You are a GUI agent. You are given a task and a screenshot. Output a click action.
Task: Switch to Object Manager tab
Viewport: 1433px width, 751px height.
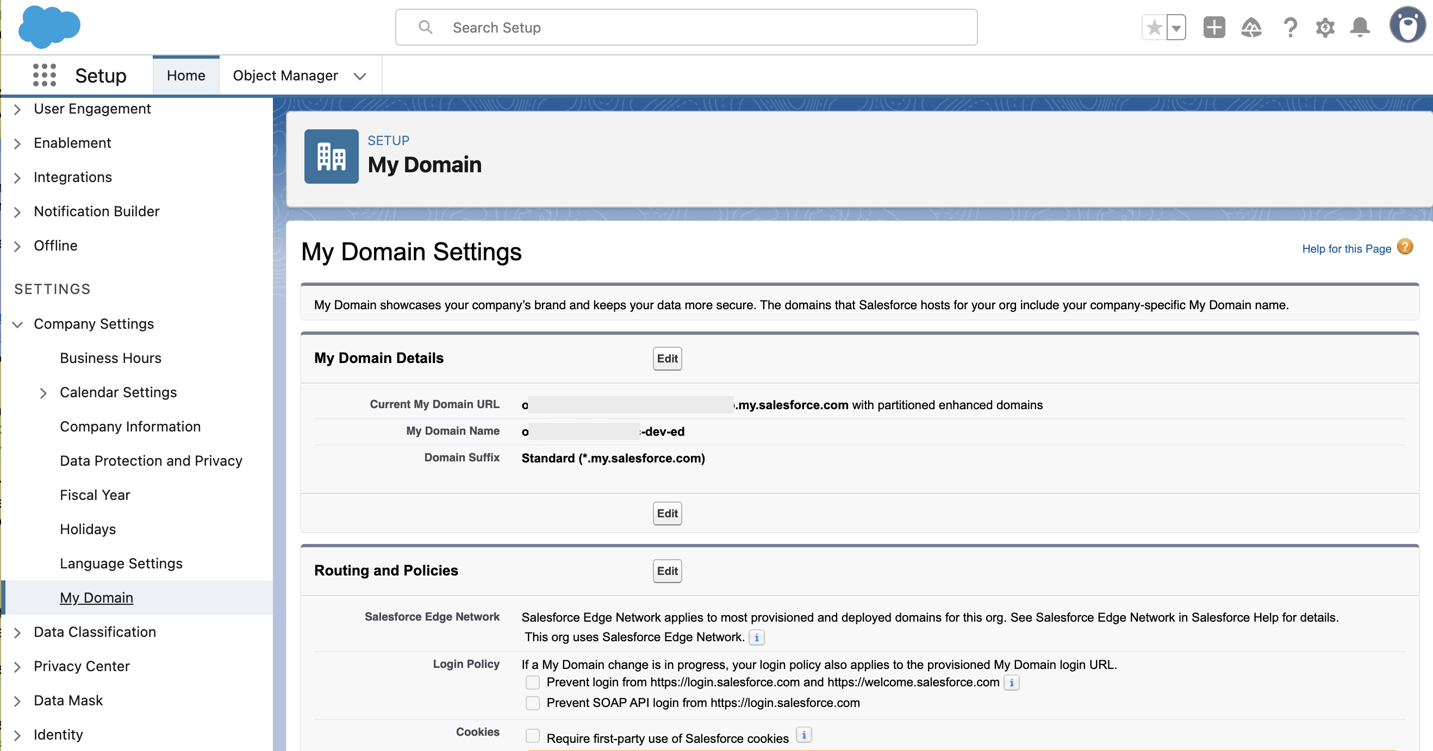[285, 75]
